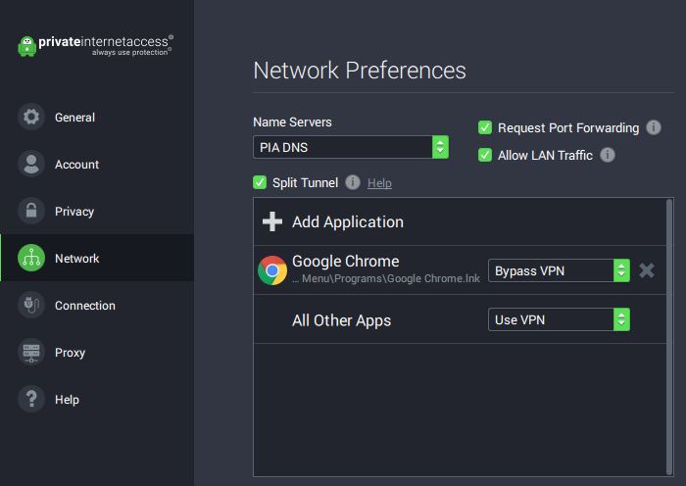Open Account via the person icon

[x=31, y=164]
